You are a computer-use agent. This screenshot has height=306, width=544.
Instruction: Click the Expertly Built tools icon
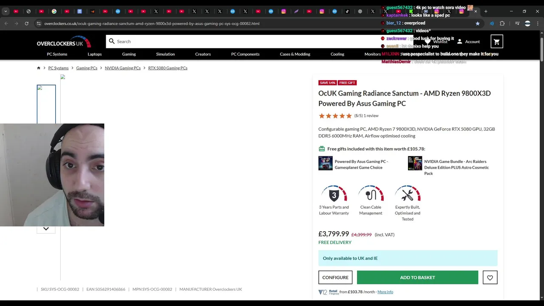pos(407,194)
